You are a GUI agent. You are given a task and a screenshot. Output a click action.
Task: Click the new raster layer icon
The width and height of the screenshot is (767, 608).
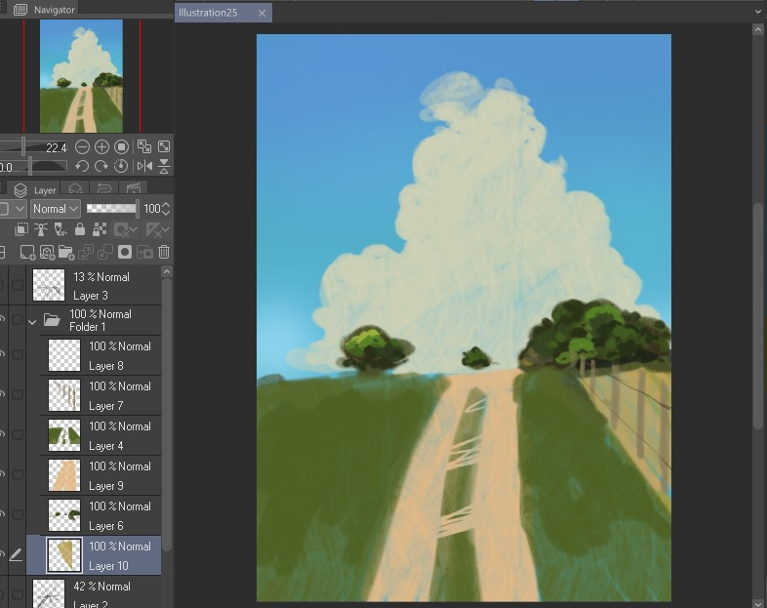tap(27, 252)
